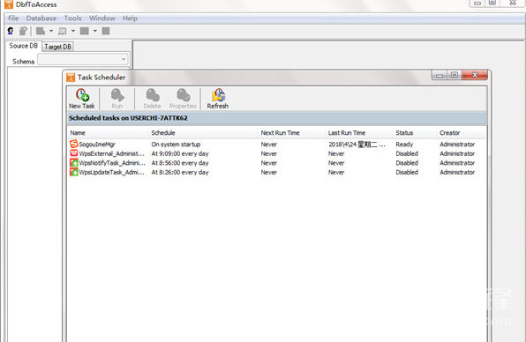Viewport: 526px width, 342px height.
Task: Click Last Run Time 'Never' for WpsNotifyTask
Action: coord(336,163)
